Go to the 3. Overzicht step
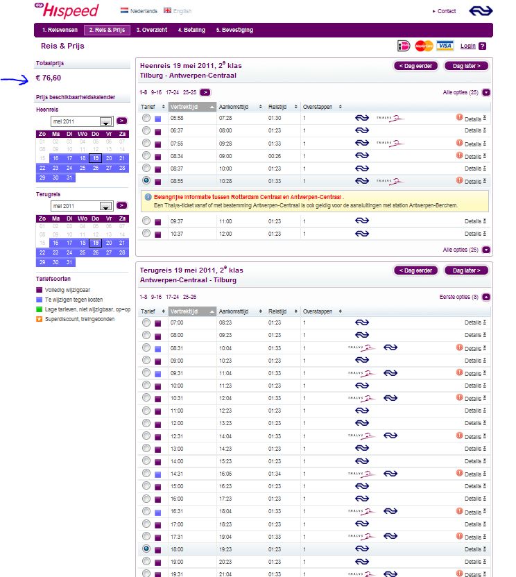The width and height of the screenshot is (516, 577). pyautogui.click(x=152, y=31)
